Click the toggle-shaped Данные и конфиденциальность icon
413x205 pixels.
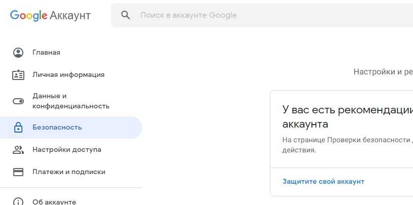click(18, 101)
